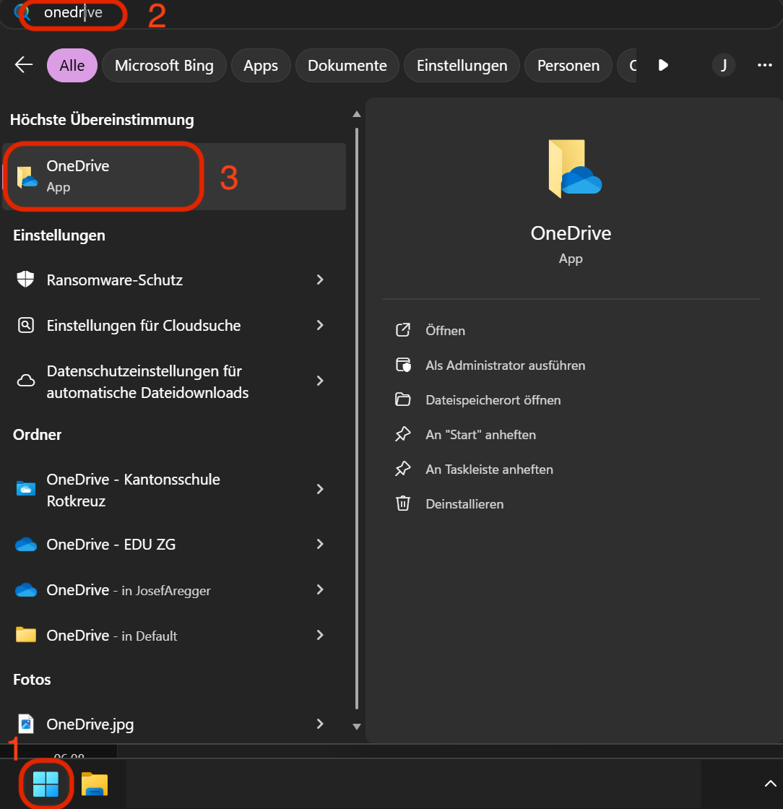This screenshot has height=809, width=783.
Task: Click the large OneDrive icon in preview pane
Action: tap(574, 169)
